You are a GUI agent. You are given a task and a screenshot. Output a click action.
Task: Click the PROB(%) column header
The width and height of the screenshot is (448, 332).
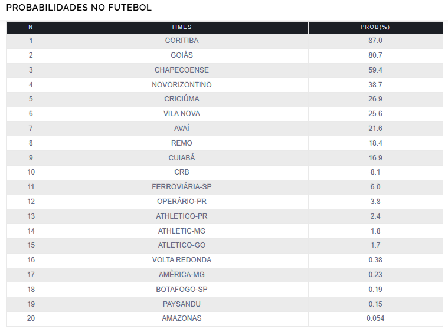(x=375, y=27)
